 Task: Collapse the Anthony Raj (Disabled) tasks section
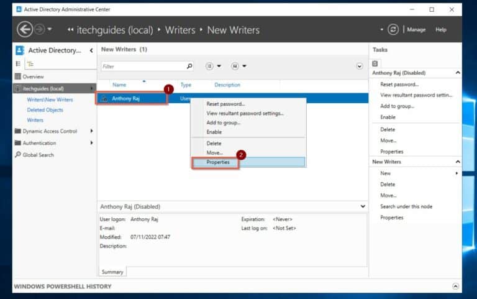tap(458, 73)
